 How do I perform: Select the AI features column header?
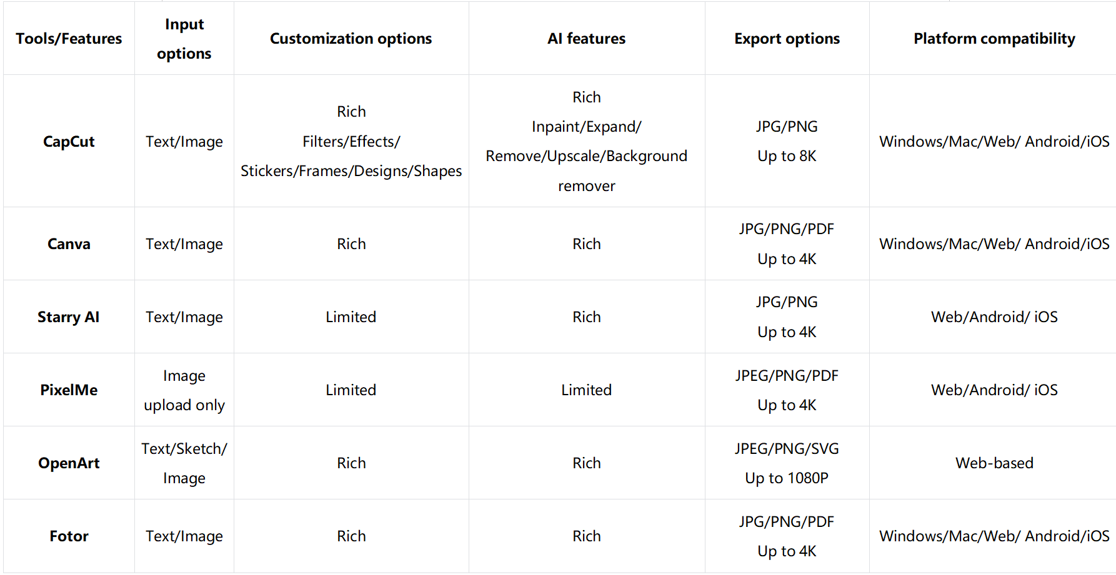586,39
